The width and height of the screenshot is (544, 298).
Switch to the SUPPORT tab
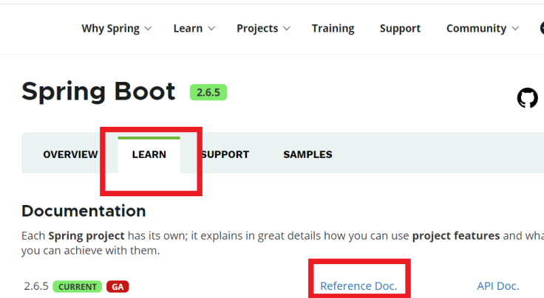click(x=225, y=154)
